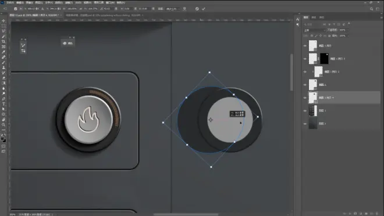Select the Eyedropper tool

tap(3, 52)
